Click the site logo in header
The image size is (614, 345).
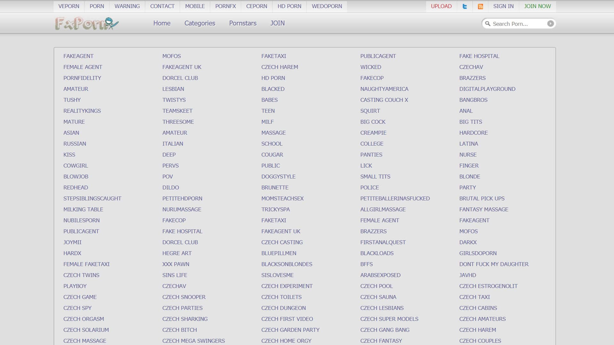point(87,24)
